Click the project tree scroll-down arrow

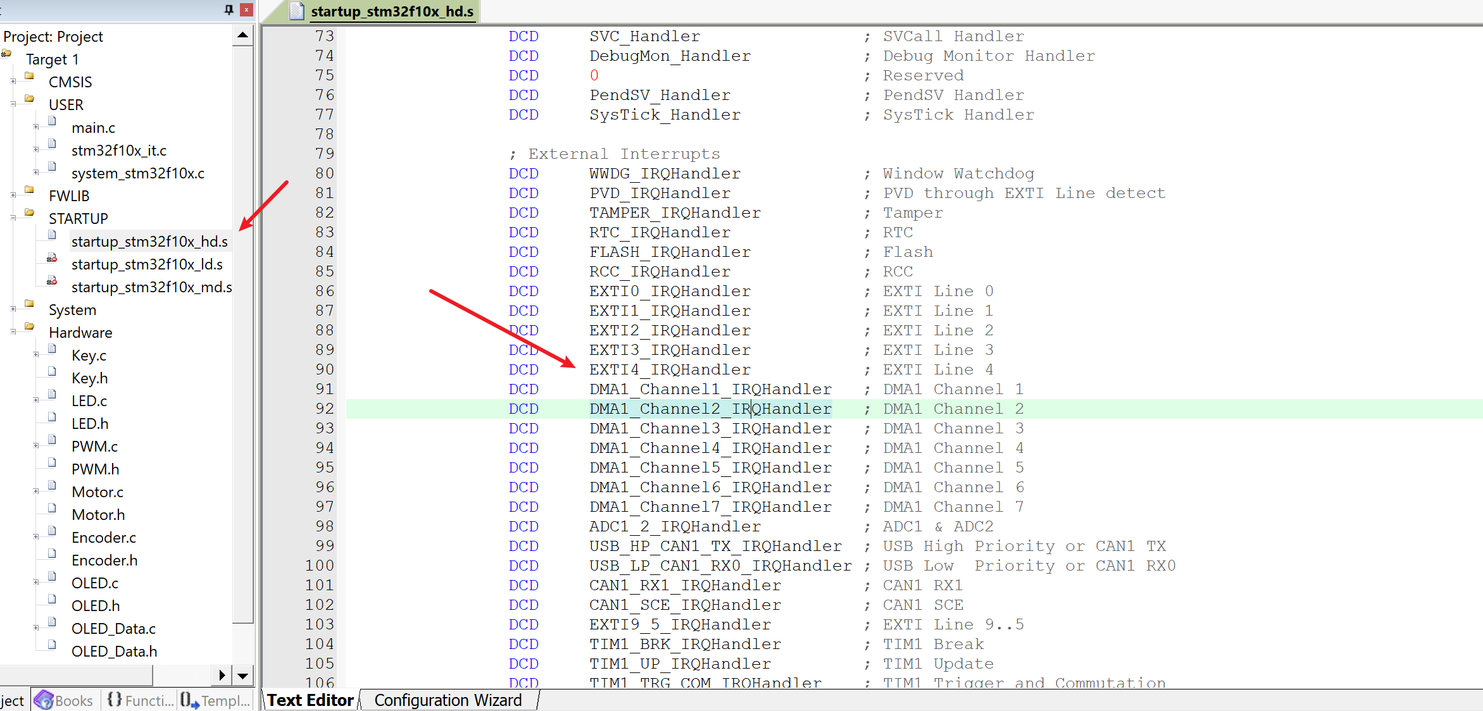(x=243, y=676)
